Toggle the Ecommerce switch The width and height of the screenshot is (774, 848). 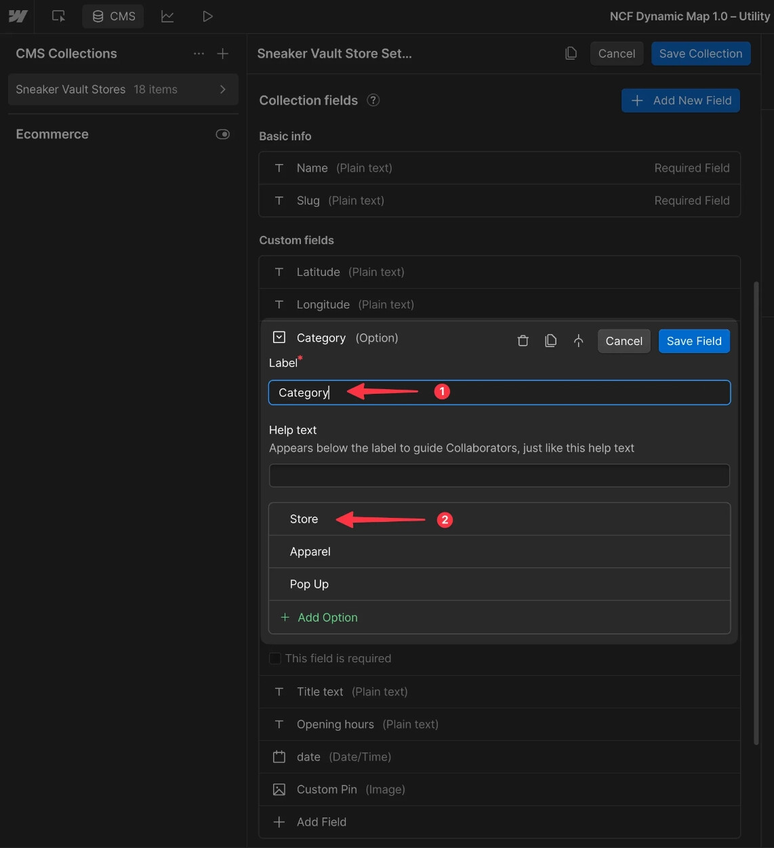[222, 134]
